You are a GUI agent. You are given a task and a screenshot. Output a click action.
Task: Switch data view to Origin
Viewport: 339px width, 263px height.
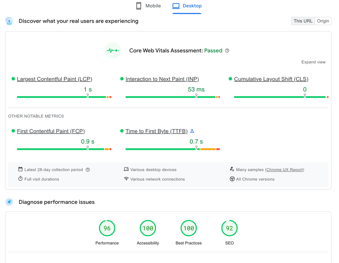click(323, 21)
